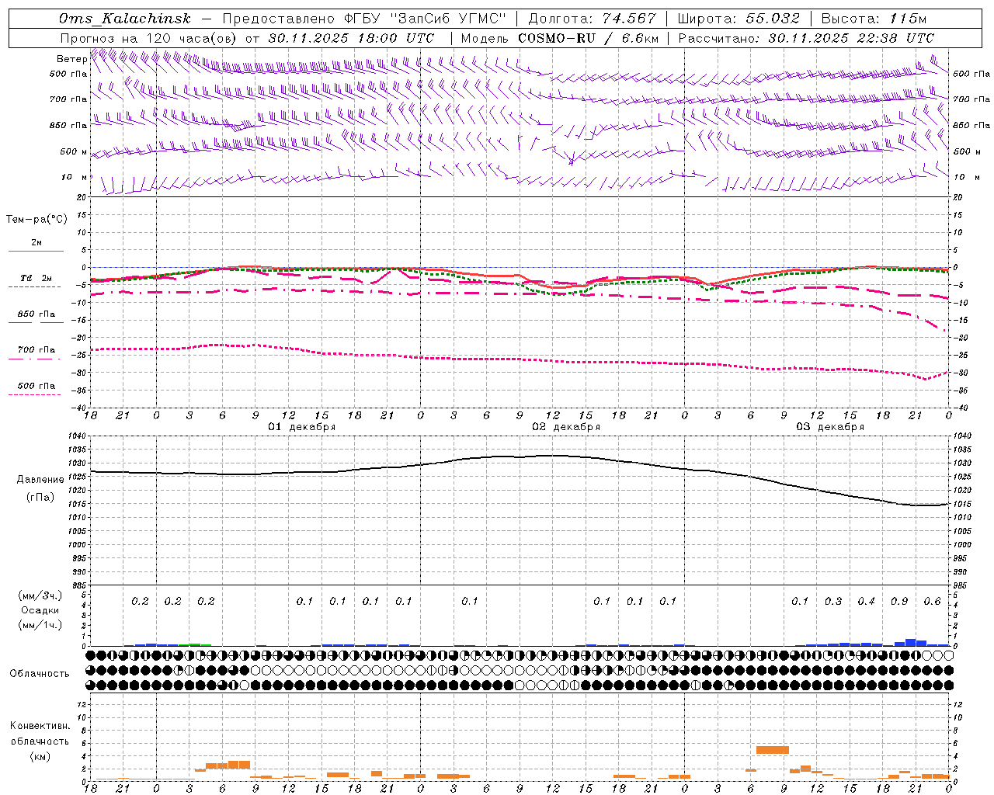This screenshot has height=795, width=994.
Task: Select the Долгота: 74.567 header field
Action: (592, 19)
